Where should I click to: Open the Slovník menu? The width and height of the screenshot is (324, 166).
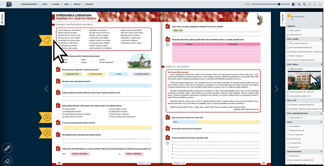[x=56, y=4]
